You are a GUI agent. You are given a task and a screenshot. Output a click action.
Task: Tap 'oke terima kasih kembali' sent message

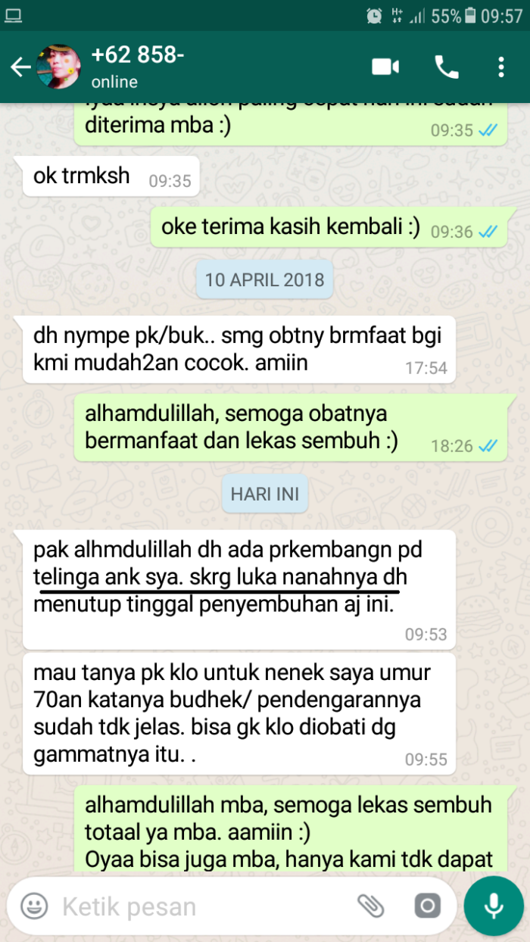click(334, 227)
